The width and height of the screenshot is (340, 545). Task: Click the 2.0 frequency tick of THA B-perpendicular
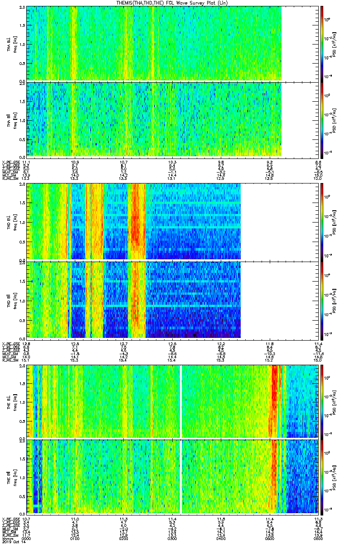[23, 8]
